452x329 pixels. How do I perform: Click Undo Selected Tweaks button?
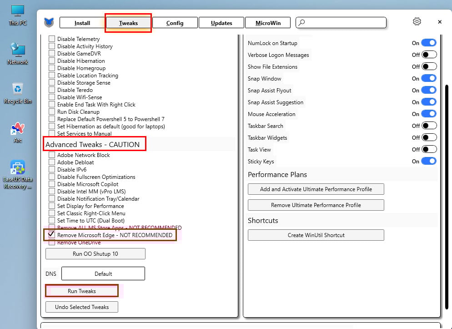82,307
